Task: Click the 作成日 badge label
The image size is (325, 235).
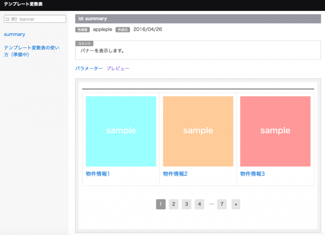Action: (x=123, y=30)
